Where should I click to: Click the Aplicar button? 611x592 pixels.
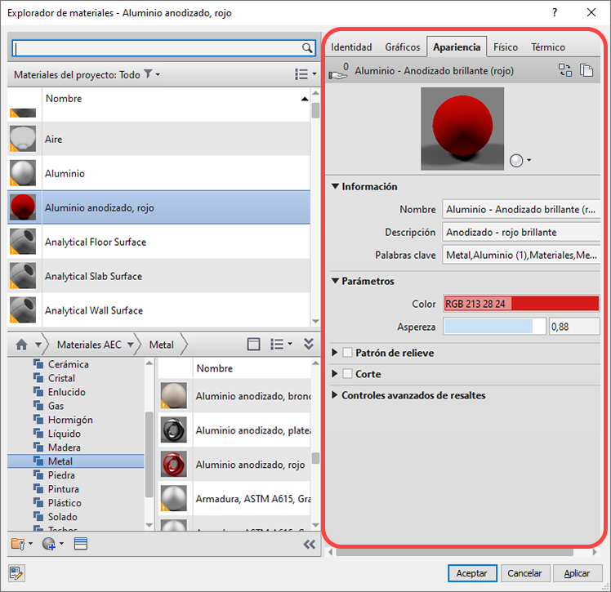tap(577, 573)
